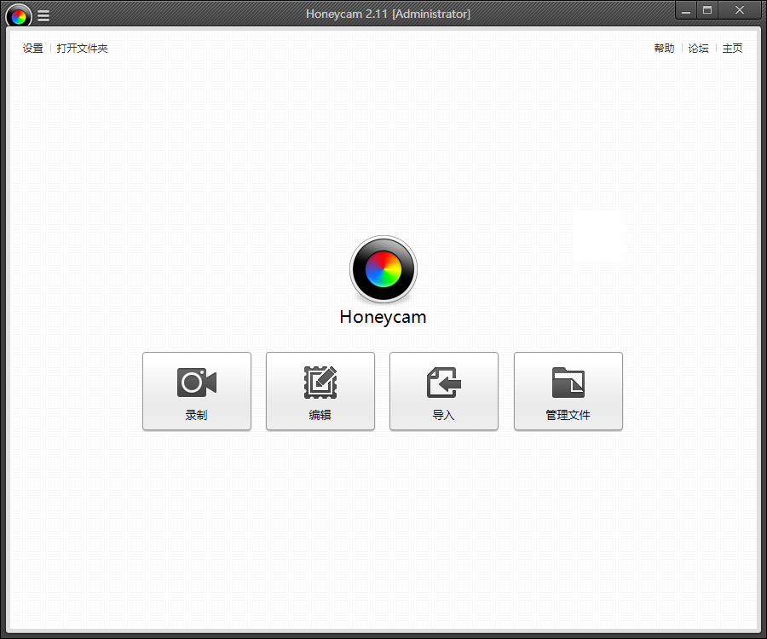Open 设置 (Settings)
The width and height of the screenshot is (767, 639).
pyautogui.click(x=32, y=49)
